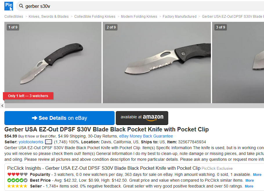Click the left arrow on the gallery scrollbar
The image size is (264, 191).
(x=2, y=106)
